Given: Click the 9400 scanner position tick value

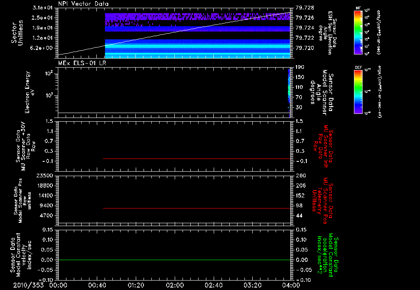Looking at the screenshot, I should click(x=46, y=206).
